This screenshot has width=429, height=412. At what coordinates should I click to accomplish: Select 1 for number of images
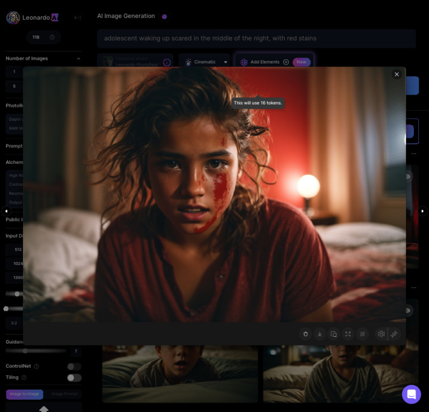click(14, 72)
